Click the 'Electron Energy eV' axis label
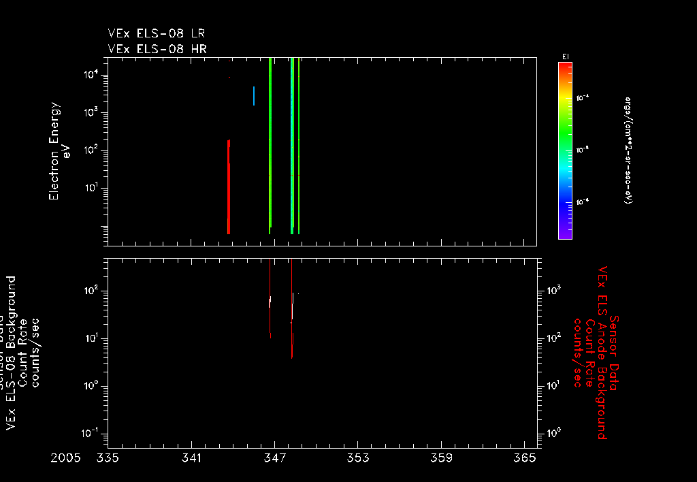The image size is (697, 482). pos(60,151)
